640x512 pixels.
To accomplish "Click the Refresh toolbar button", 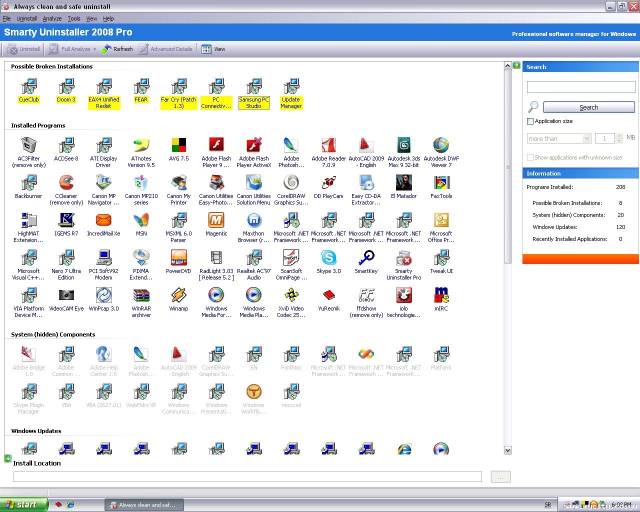I will [116, 49].
